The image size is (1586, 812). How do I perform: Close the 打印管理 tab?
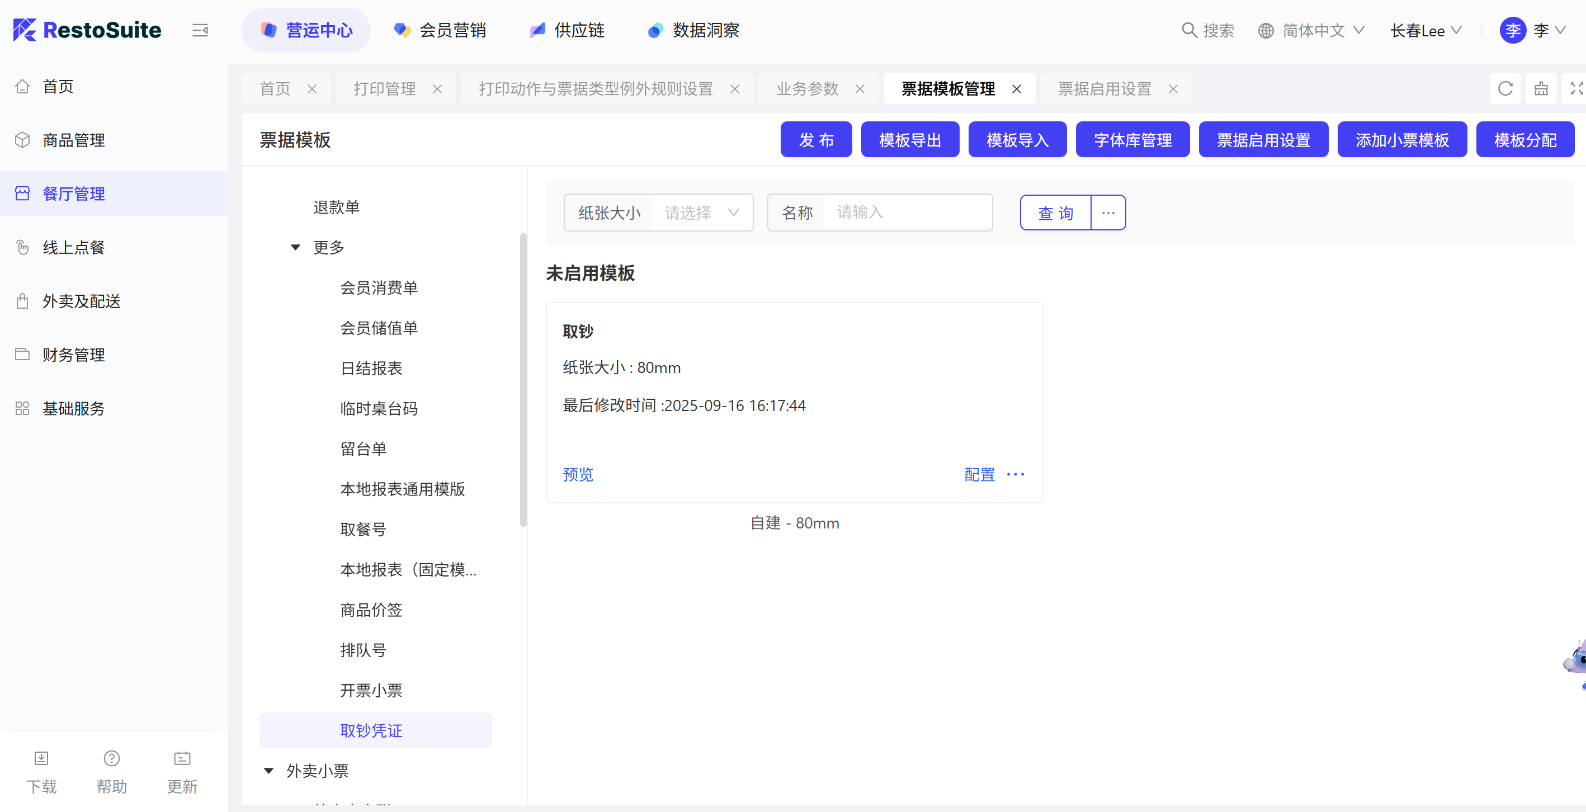click(437, 89)
